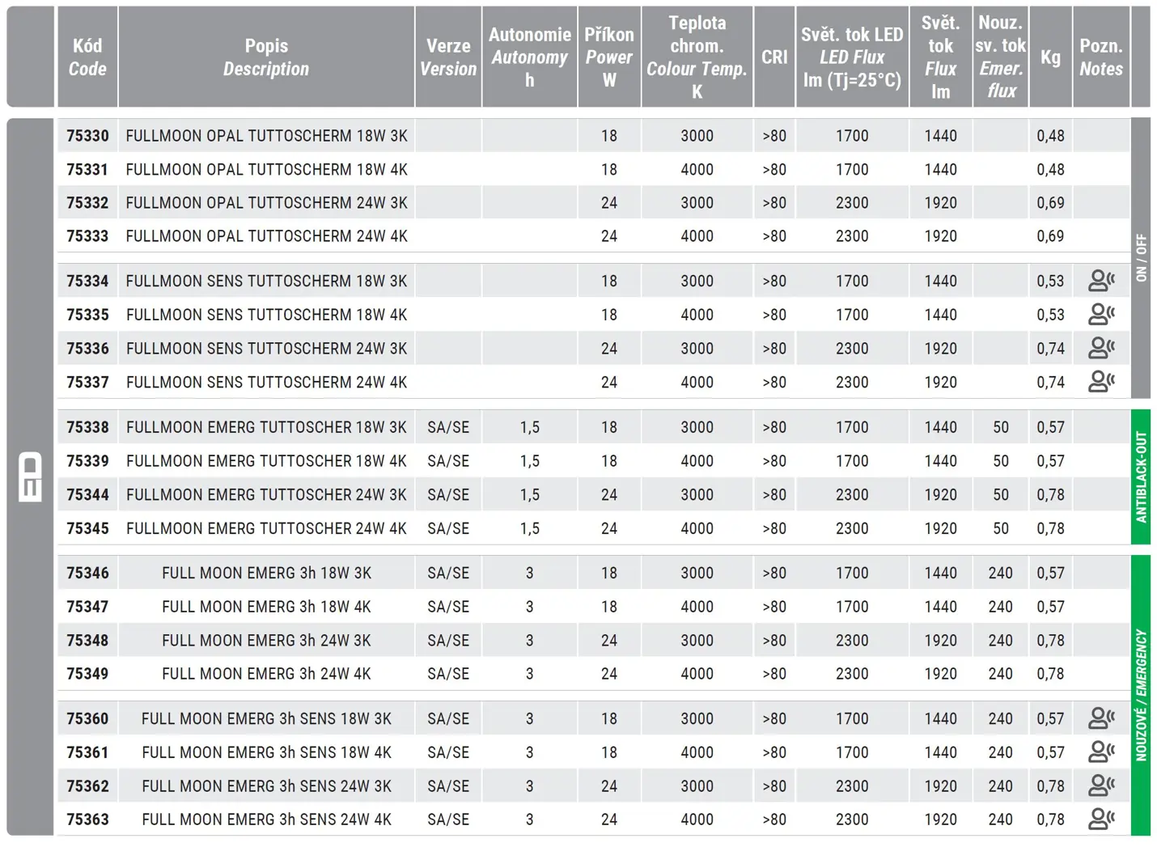Click the LED logo on left sidebar

coord(30,477)
